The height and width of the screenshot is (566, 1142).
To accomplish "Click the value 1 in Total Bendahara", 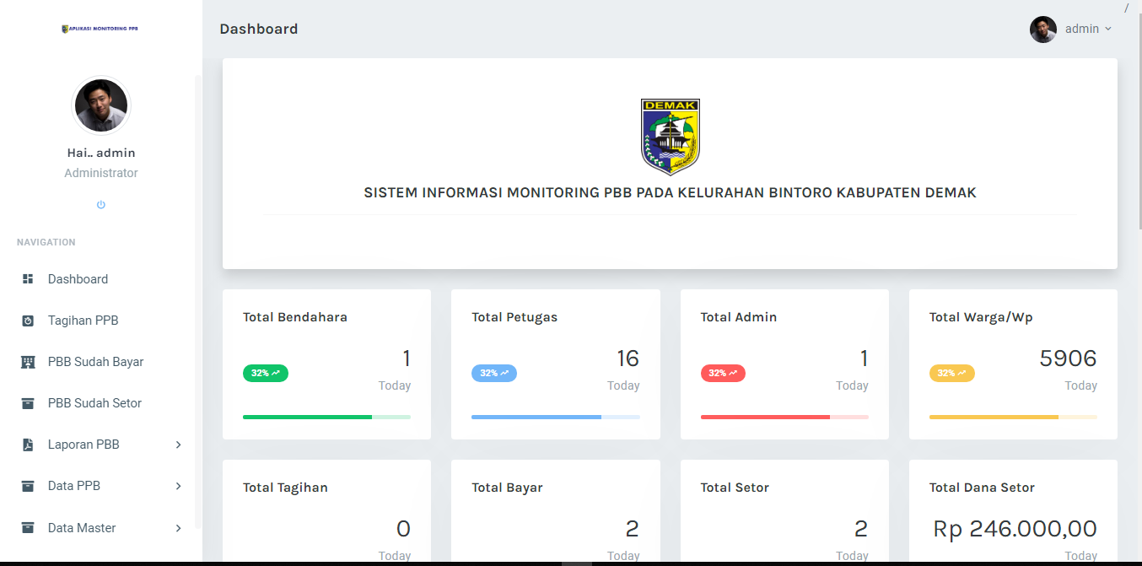I will [407, 358].
